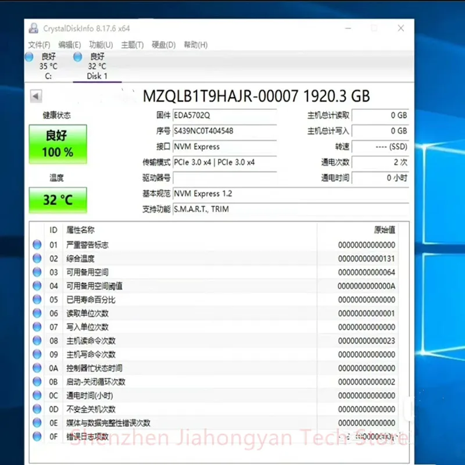Open the 帮助(H) menu
Screen dimensions: 465x465
click(195, 45)
